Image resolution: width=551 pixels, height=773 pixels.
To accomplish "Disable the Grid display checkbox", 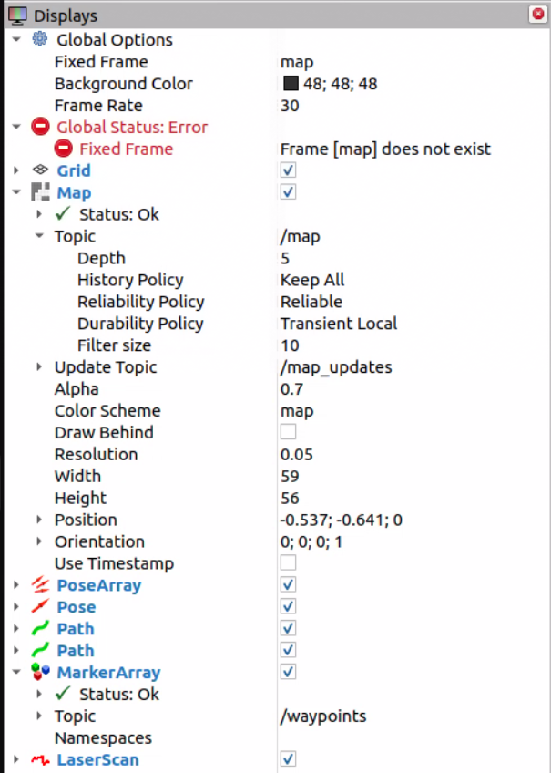I will coord(289,170).
